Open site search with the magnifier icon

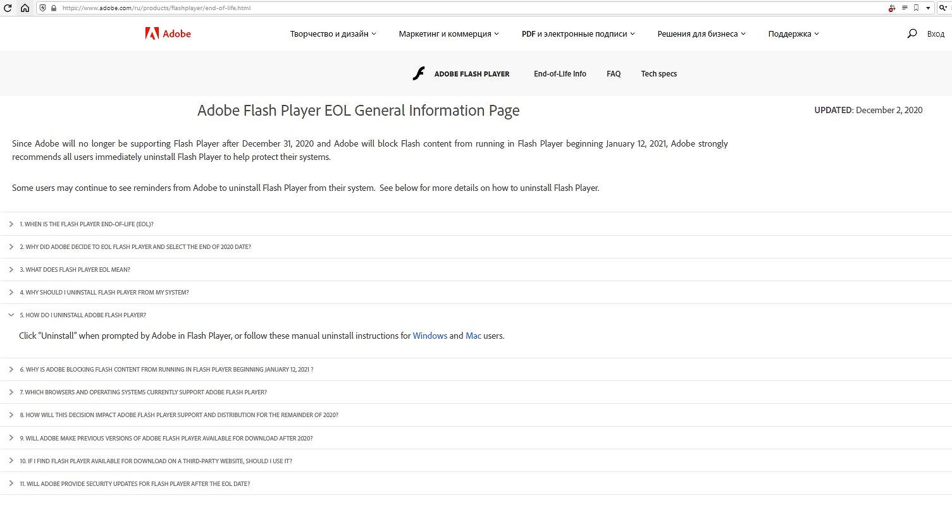click(x=912, y=33)
